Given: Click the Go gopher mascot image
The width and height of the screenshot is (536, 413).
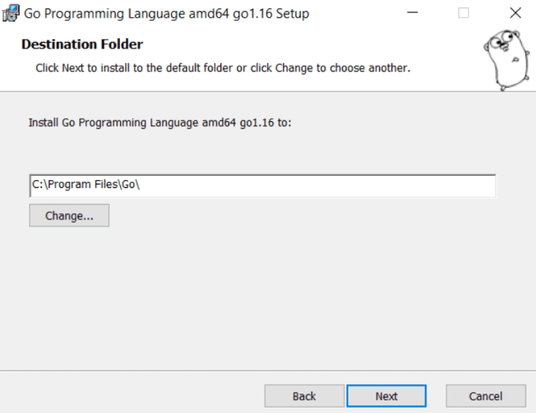Looking at the screenshot, I should click(507, 59).
